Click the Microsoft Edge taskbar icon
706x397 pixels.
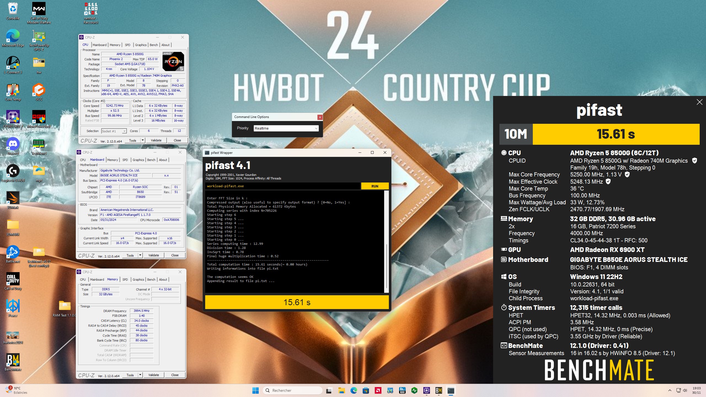click(x=354, y=390)
